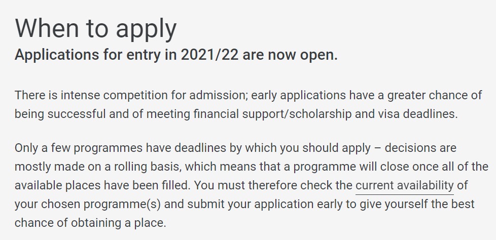The height and width of the screenshot is (240, 496).
Task: Click the text '2021/22' in the subheading
Action: pyautogui.click(x=210, y=55)
